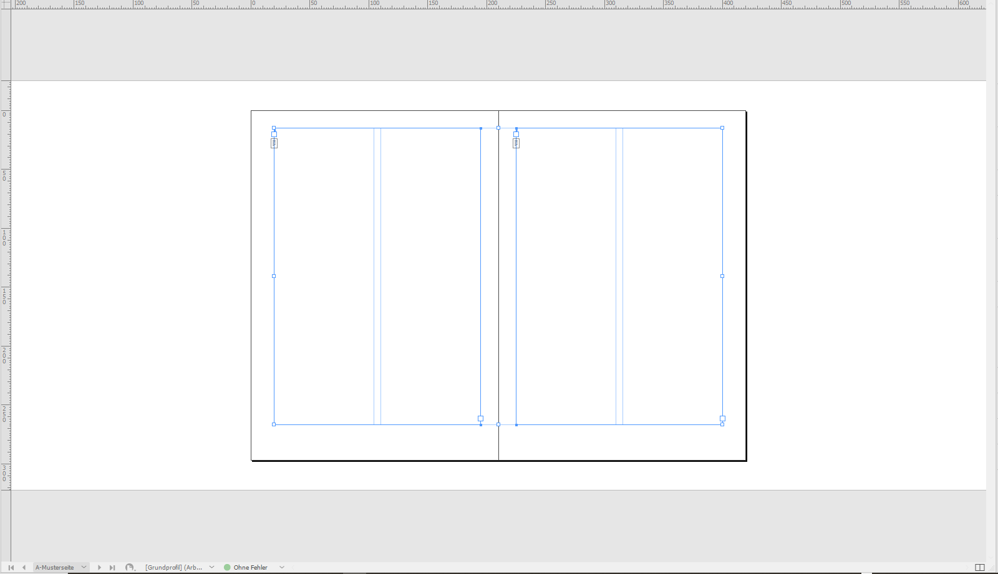Open the Ohne Fehler preflight menu chevron
This screenshot has height=574, width=998.
282,567
